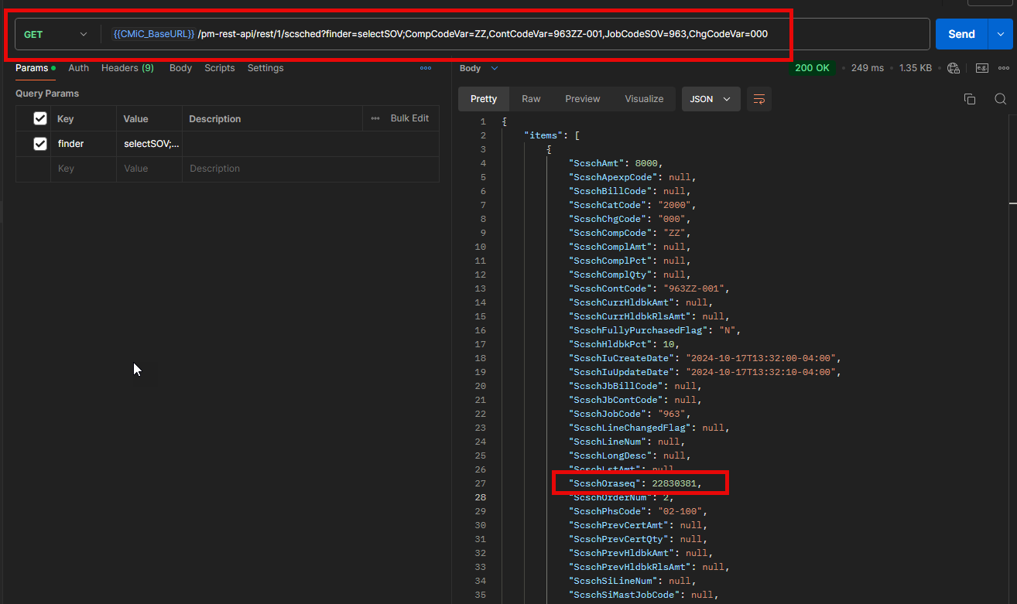1017x604 pixels.
Task: Open the response Body dropdown
Action: tap(479, 68)
